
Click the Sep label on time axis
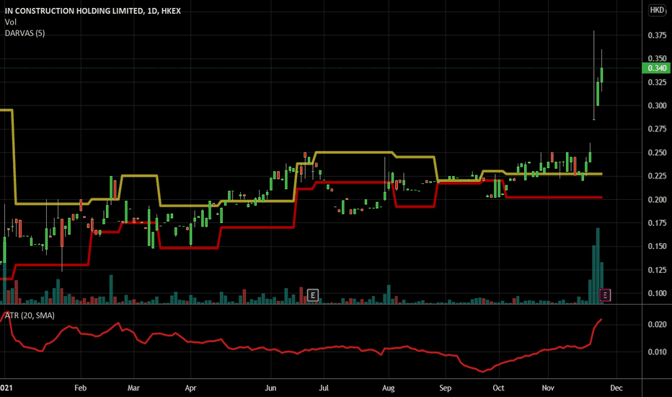pos(446,388)
